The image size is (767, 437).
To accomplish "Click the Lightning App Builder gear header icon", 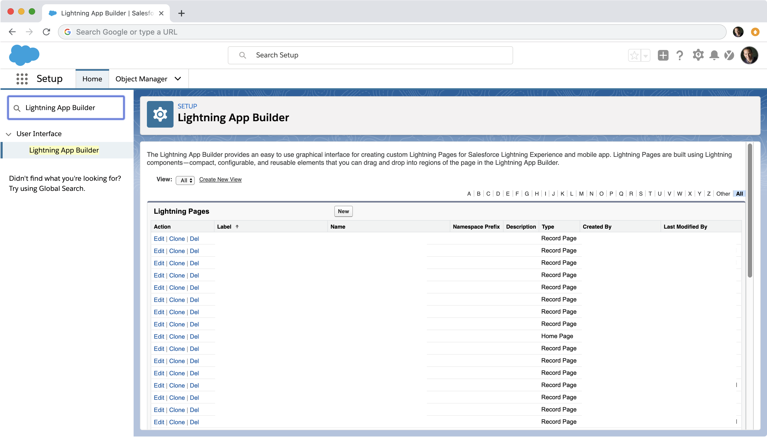I will point(160,114).
